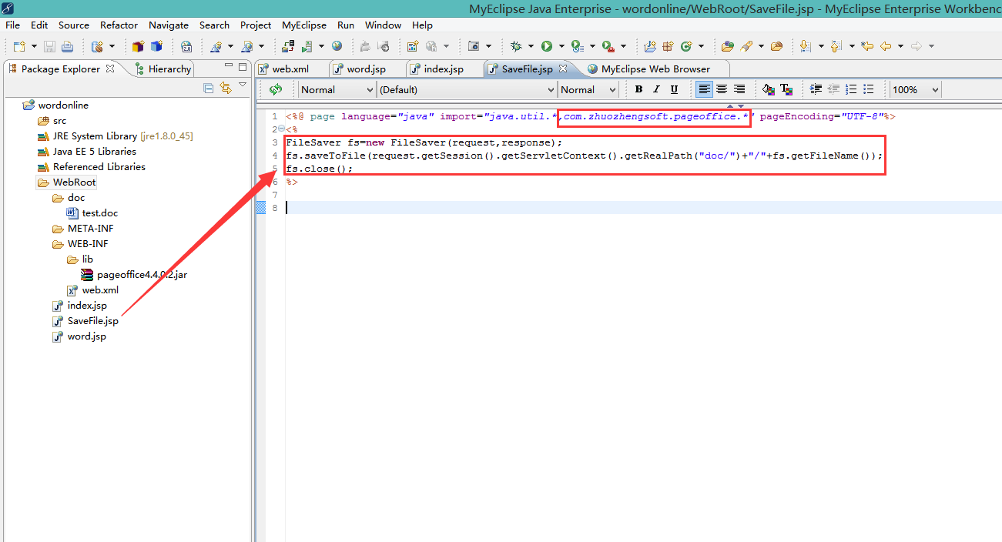Open the Refactor menu
The height and width of the screenshot is (542, 1002).
[x=119, y=25]
